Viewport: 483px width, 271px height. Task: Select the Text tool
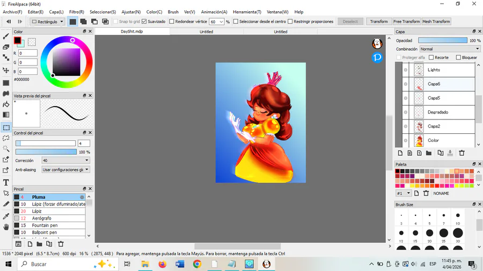(x=6, y=183)
